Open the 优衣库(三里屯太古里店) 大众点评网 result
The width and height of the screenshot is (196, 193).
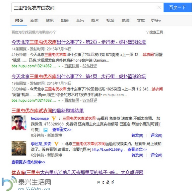[77, 172]
